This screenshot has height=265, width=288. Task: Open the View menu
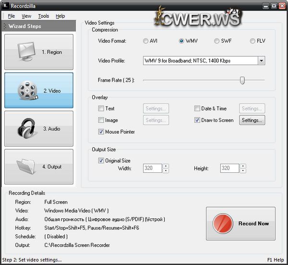(26, 16)
